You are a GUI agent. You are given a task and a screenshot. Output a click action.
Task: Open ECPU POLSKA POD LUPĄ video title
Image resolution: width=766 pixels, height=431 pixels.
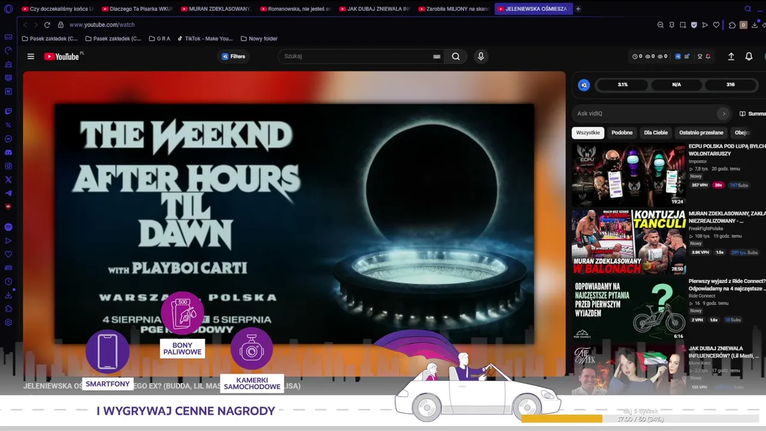[x=727, y=150]
